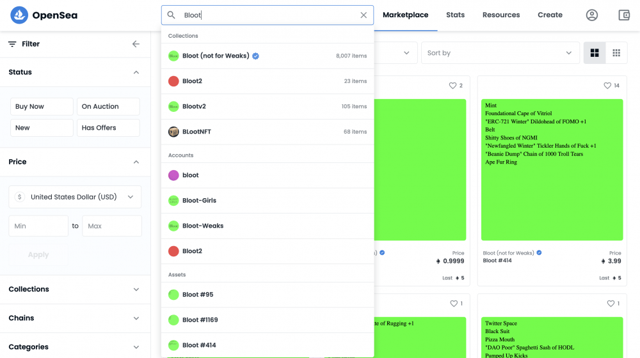Viewport: 640px width, 358px height.
Task: Click into the Bloot search box
Action: (268, 15)
